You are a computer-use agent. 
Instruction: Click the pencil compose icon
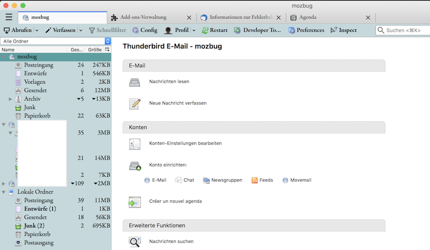pyautogui.click(x=135, y=104)
